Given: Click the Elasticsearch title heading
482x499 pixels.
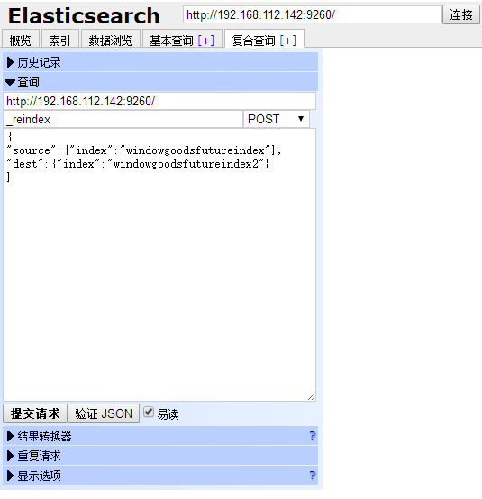Looking at the screenshot, I should [x=84, y=16].
